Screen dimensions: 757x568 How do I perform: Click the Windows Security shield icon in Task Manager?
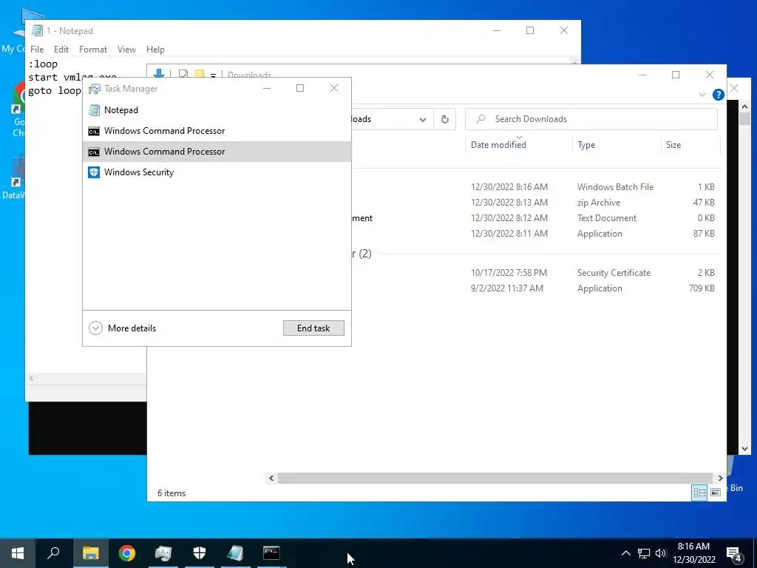click(x=94, y=172)
